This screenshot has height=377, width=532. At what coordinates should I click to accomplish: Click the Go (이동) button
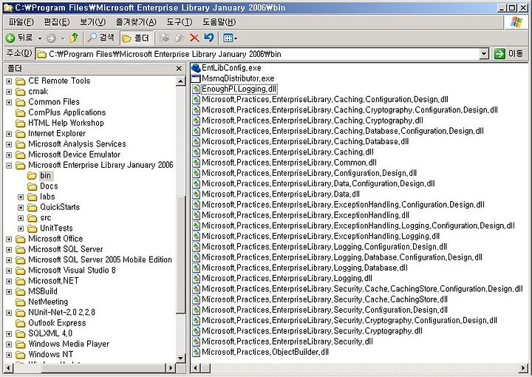tap(508, 54)
